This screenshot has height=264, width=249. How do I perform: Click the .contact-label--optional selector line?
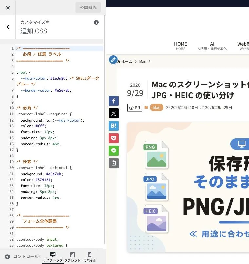pos(44,168)
